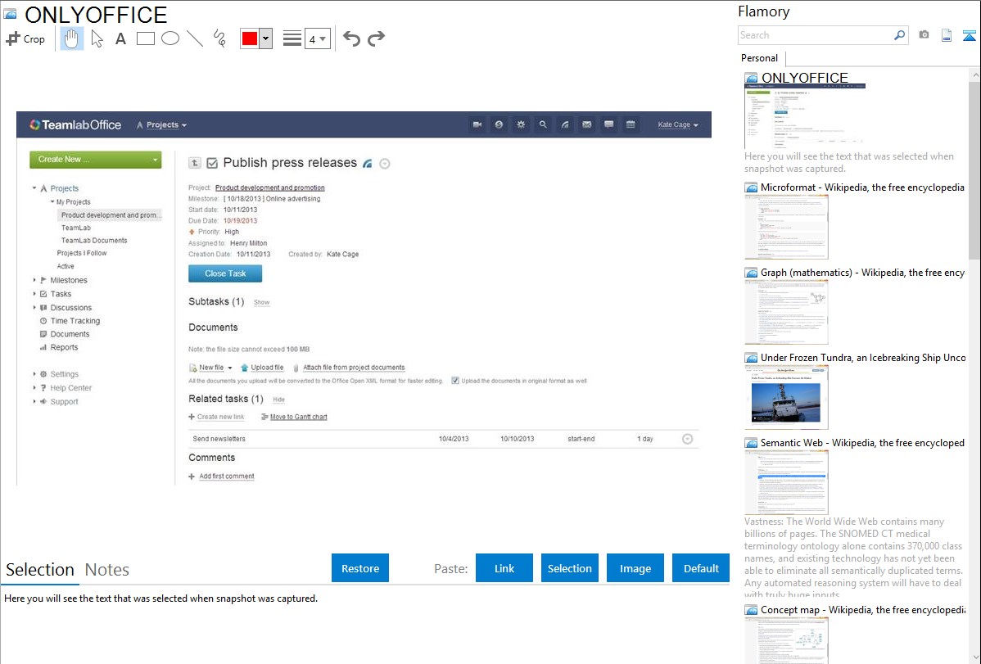Open the Product development and promotion project link
This screenshot has width=981, height=664.
pyautogui.click(x=269, y=187)
